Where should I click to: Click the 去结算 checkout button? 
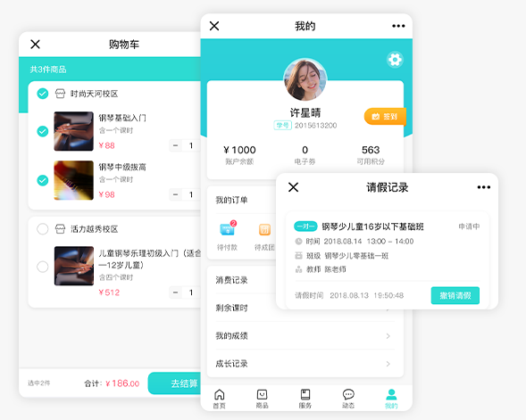click(x=175, y=383)
